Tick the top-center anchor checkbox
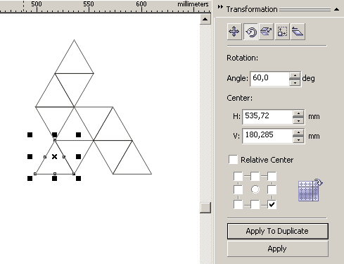Screen dimensions: 344x264 (255, 176)
